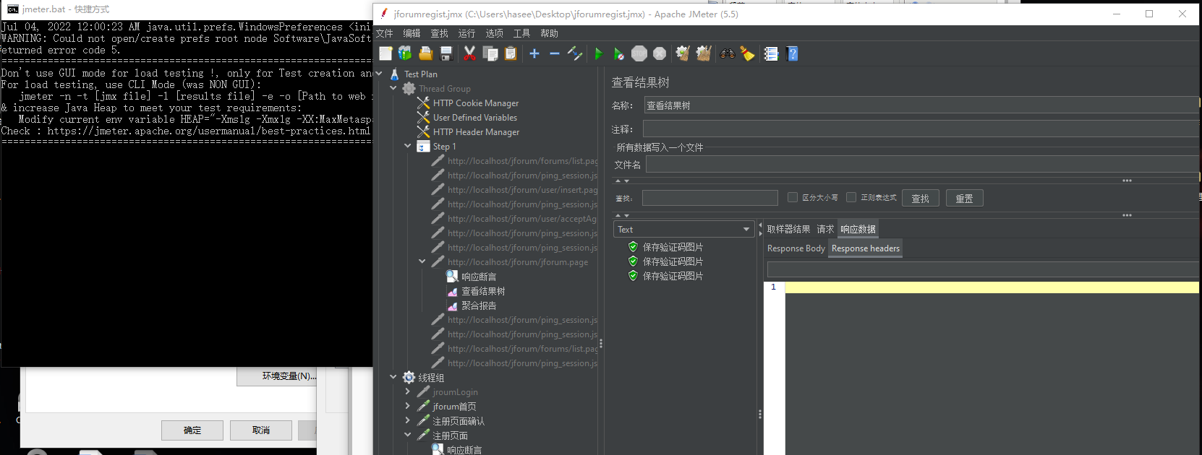1202x455 pixels.
Task: Collapse the Thread Group node
Action: click(x=393, y=88)
